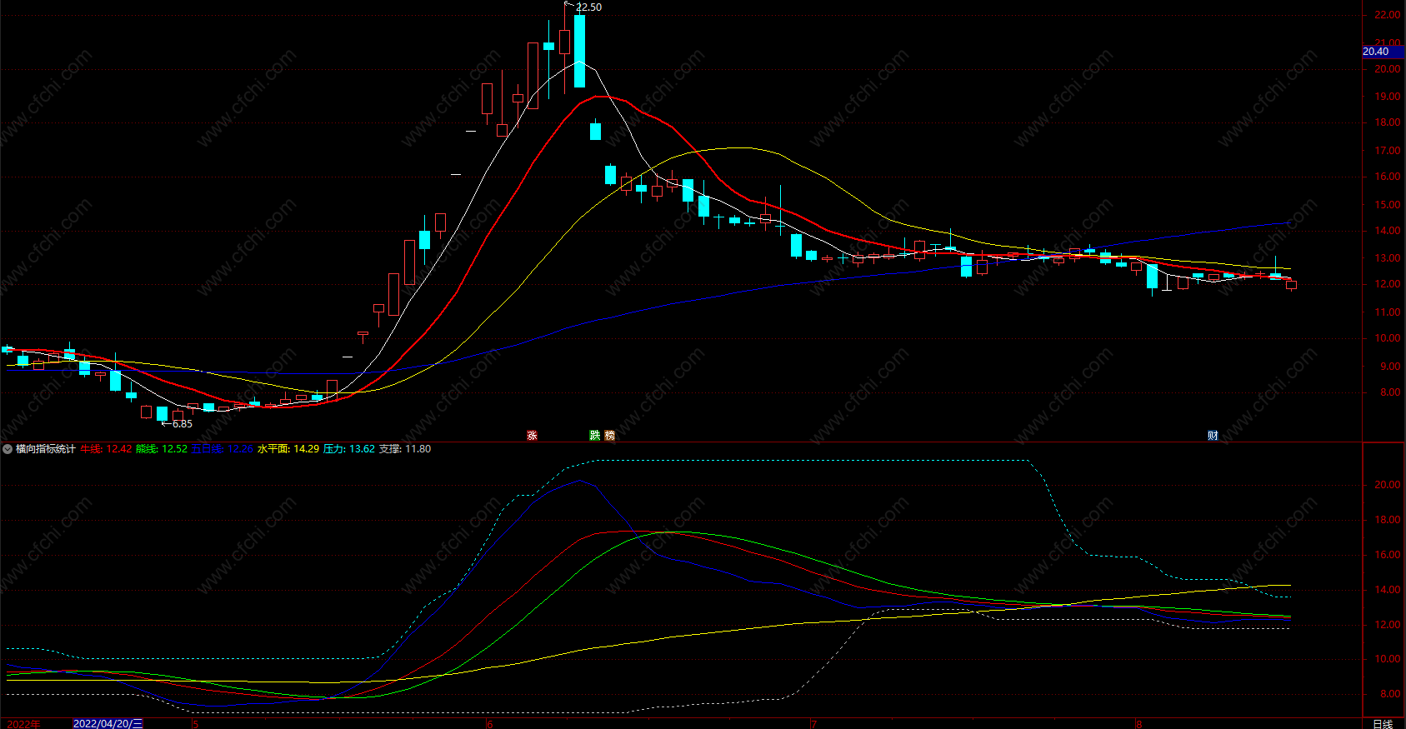Click the 20.40 price tag on the price axis
Viewport: 1406px width, 729px height.
click(x=1383, y=52)
